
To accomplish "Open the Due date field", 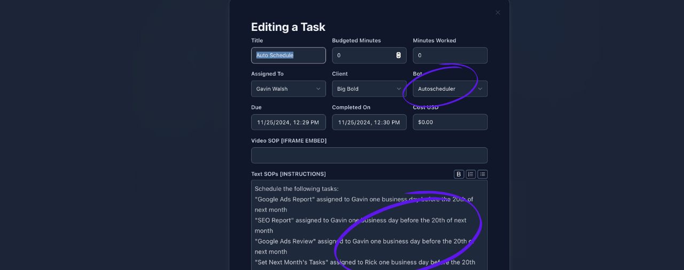I will click(289, 122).
